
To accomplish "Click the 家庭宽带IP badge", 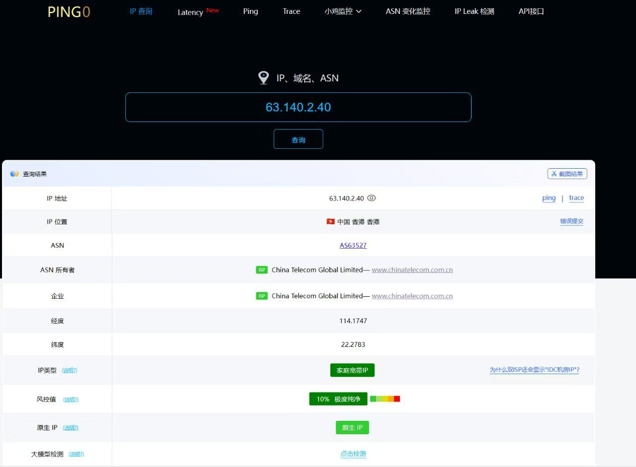I will [352, 370].
